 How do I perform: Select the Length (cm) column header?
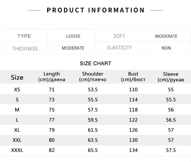tap(52, 77)
